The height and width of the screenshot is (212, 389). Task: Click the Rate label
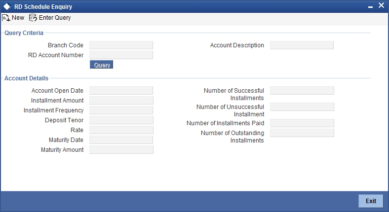77,130
